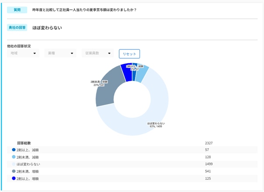The height and width of the screenshot is (192, 264).
Task: Click the legend text 2割未満、減額
Action: coord(28,157)
